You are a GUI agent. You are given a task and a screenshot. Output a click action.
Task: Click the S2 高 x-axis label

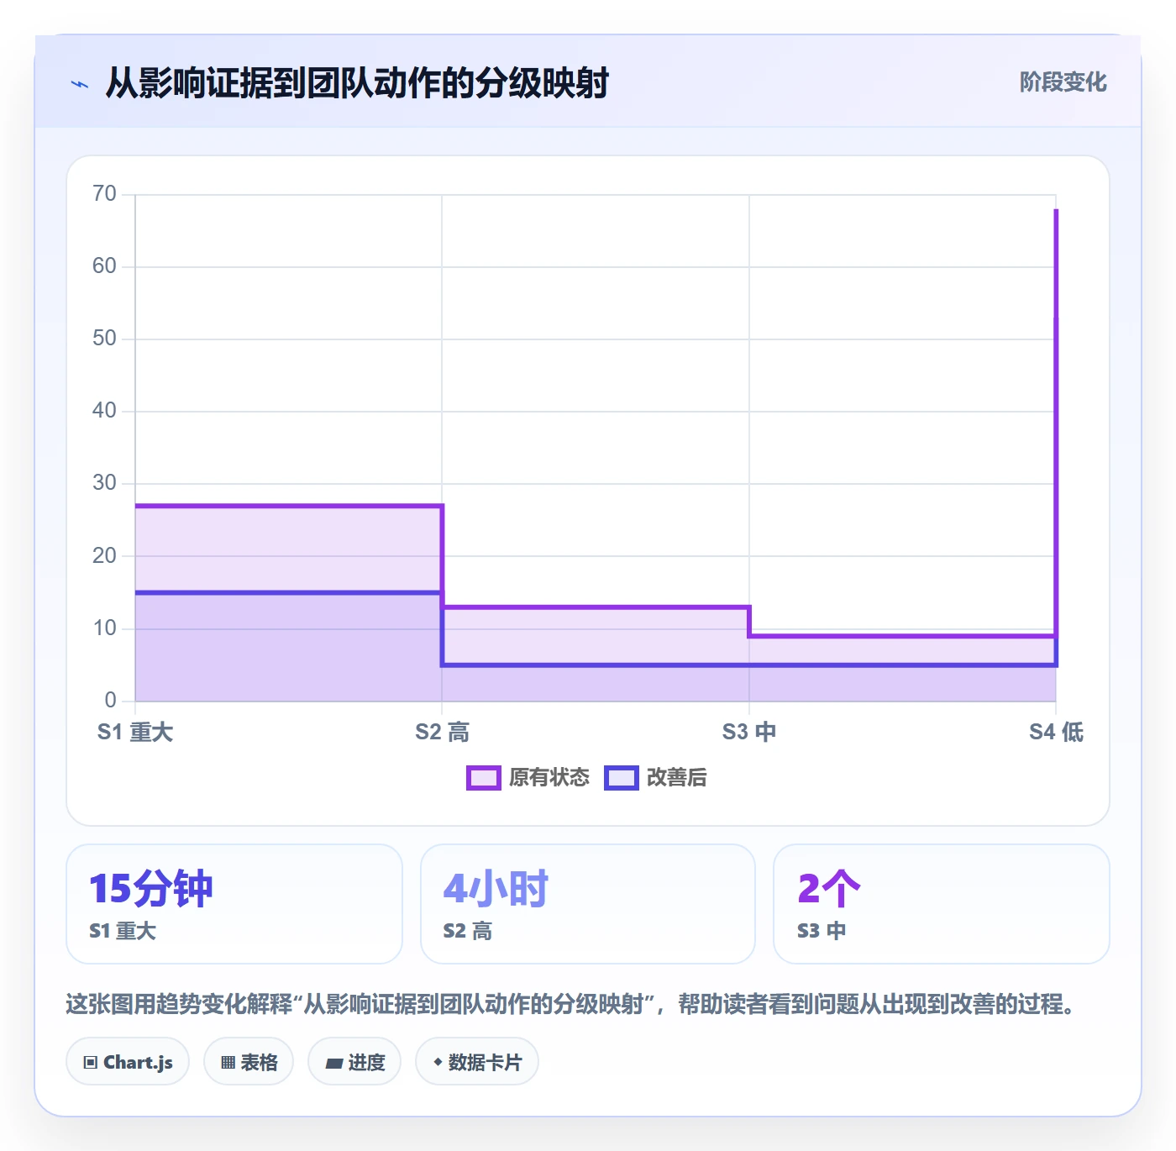click(443, 733)
